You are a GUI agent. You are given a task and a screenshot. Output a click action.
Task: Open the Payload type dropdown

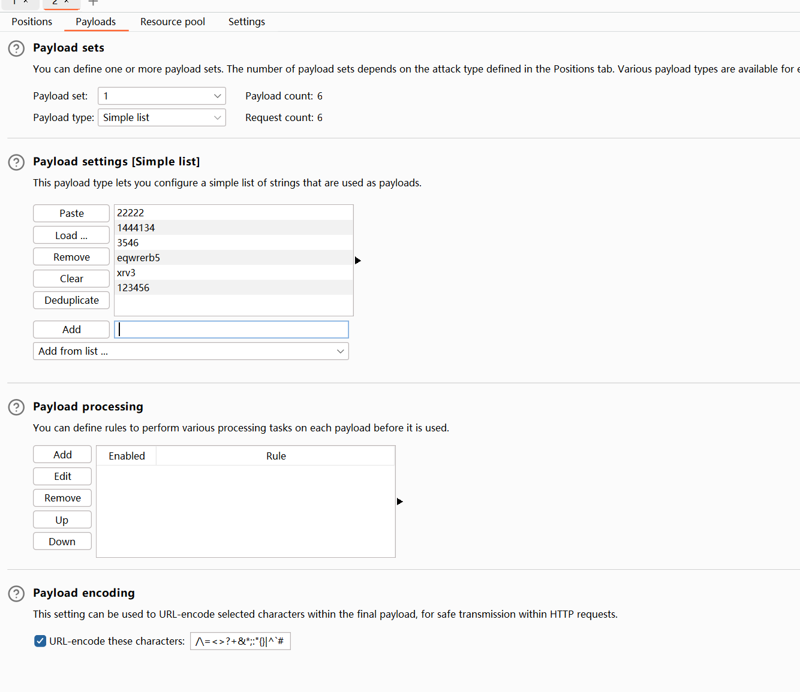[x=162, y=117]
